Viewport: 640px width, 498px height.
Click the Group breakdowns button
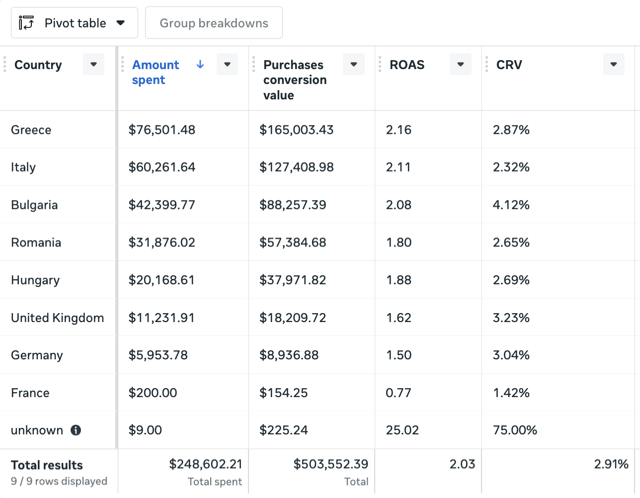point(214,23)
